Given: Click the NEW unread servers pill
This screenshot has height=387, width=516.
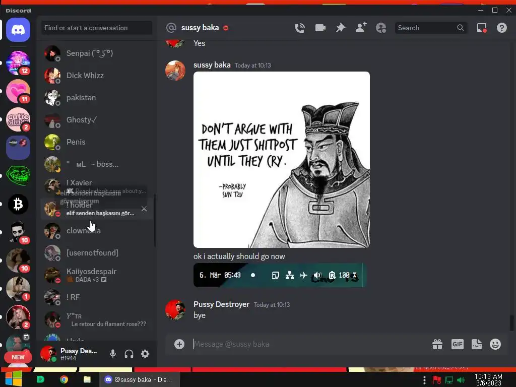Looking at the screenshot, I should 18,357.
